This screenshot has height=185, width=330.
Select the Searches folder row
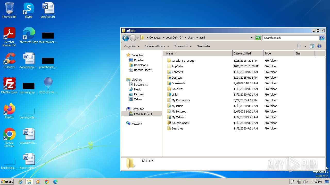click(222, 128)
